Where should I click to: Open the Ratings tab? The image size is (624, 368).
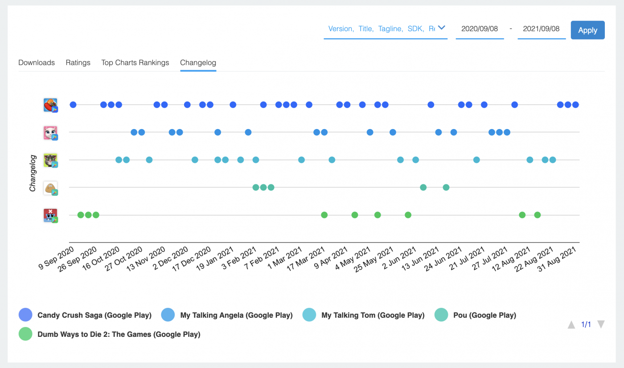click(78, 63)
